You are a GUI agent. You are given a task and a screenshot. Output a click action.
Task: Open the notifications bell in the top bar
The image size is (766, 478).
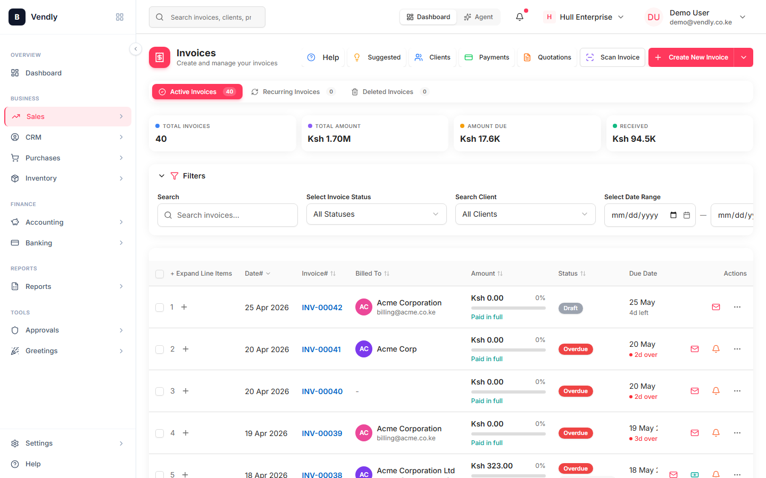pyautogui.click(x=520, y=17)
